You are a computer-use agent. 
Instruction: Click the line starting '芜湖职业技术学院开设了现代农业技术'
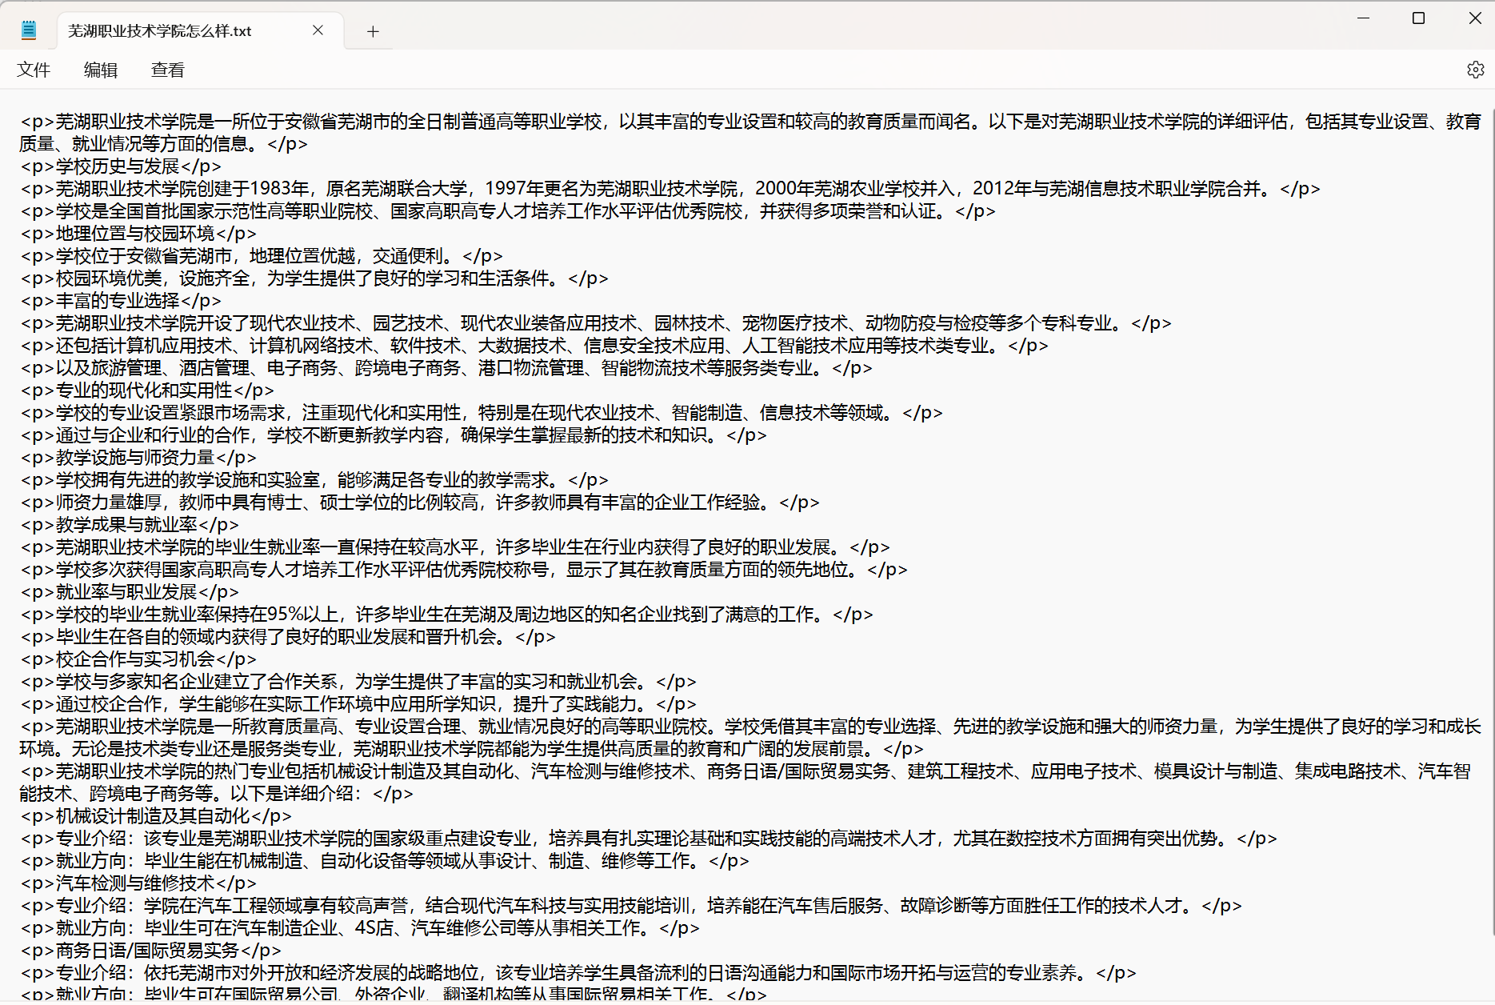click(596, 323)
